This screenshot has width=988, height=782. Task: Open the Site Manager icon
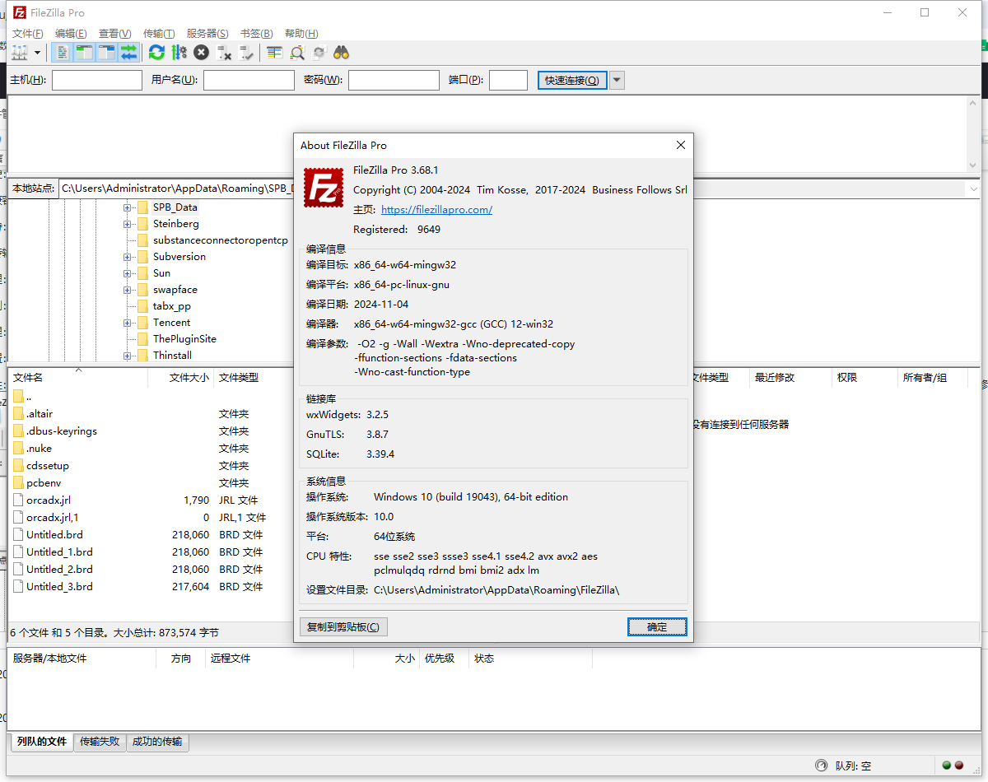pos(20,53)
